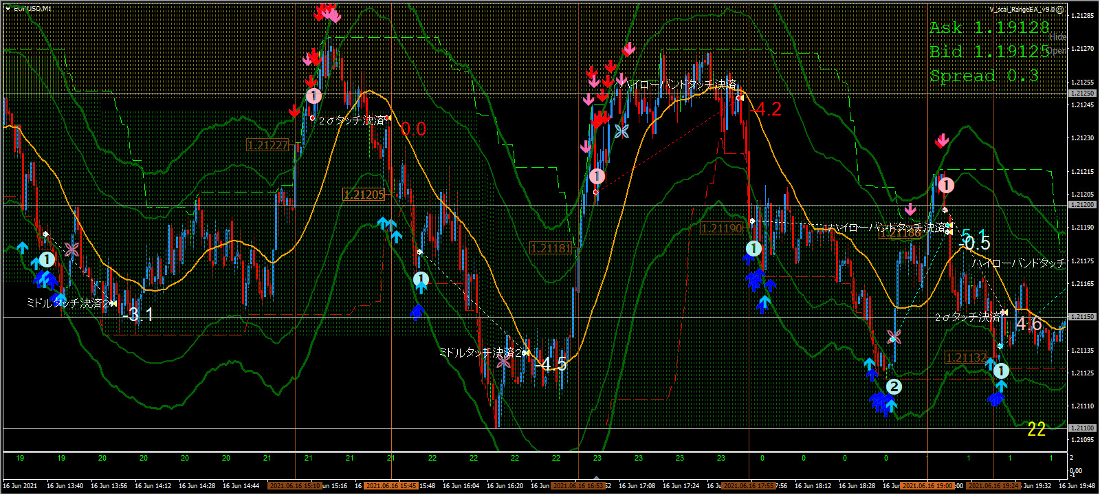Select the Ask 1.19128 readout

coord(989,27)
